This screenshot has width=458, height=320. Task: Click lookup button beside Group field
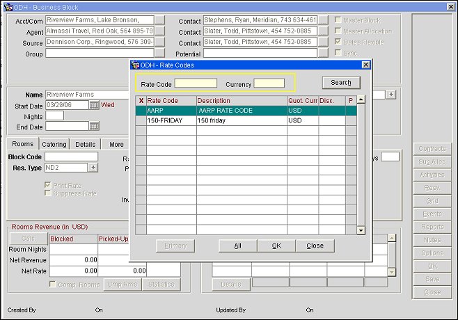pos(160,54)
